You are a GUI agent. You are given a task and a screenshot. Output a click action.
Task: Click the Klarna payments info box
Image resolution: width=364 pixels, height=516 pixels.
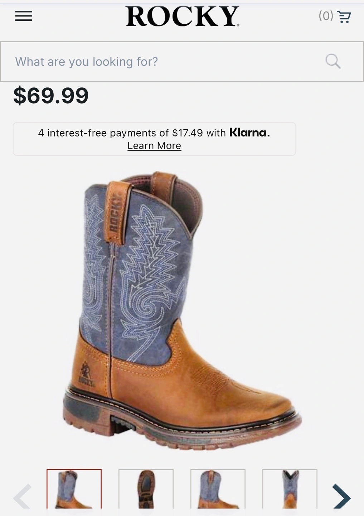[154, 139]
